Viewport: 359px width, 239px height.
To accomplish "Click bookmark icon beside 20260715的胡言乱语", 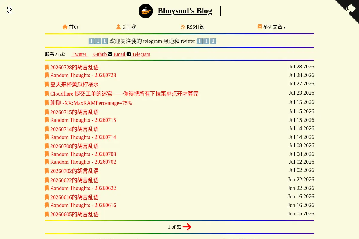I will (x=47, y=112).
